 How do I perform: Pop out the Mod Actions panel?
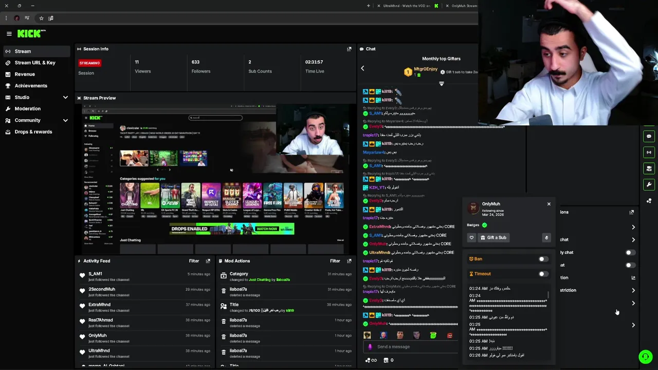coord(349,261)
